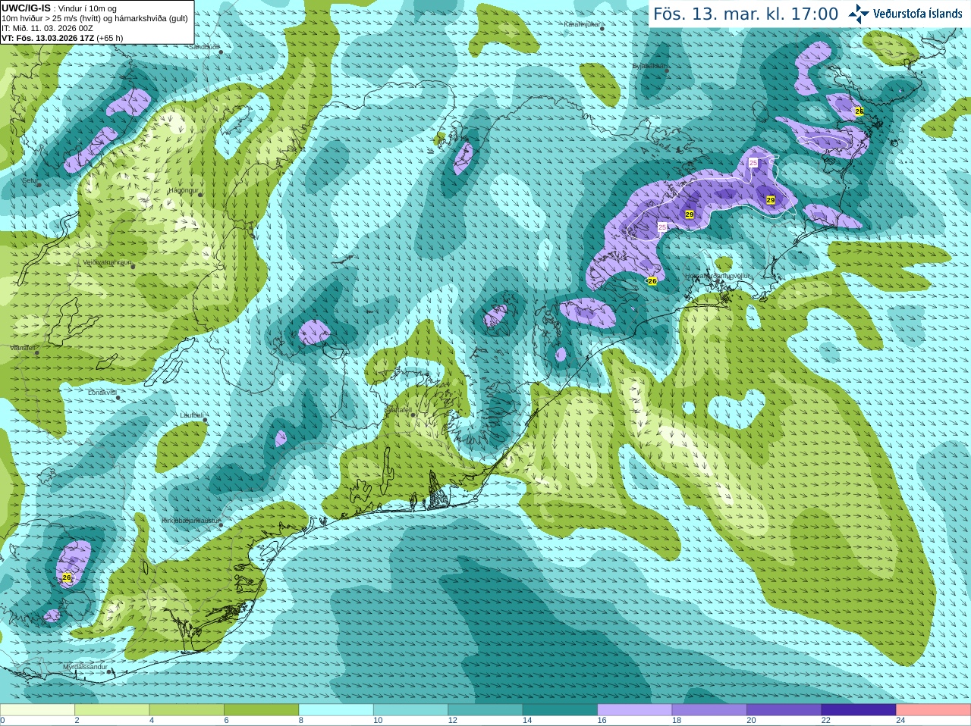Pick the 2–4 m/s light green legend swatch
The height and width of the screenshot is (726, 971).
pyautogui.click(x=112, y=710)
